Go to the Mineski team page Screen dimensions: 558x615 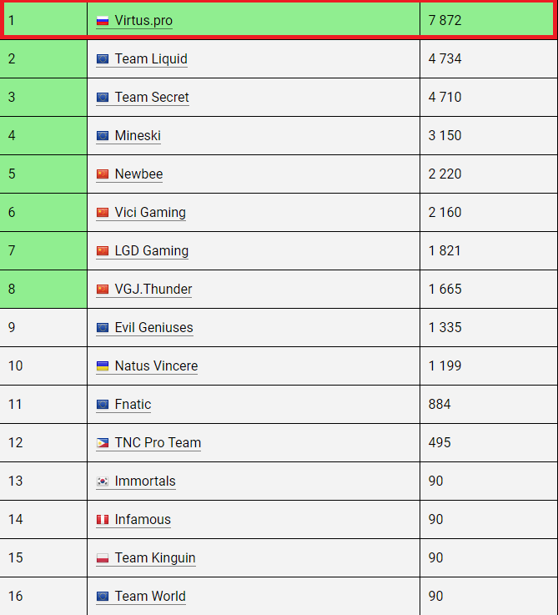coord(138,136)
